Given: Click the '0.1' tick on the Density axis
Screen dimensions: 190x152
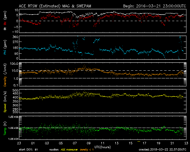Looking at the screenshot, I should pos(16,85).
